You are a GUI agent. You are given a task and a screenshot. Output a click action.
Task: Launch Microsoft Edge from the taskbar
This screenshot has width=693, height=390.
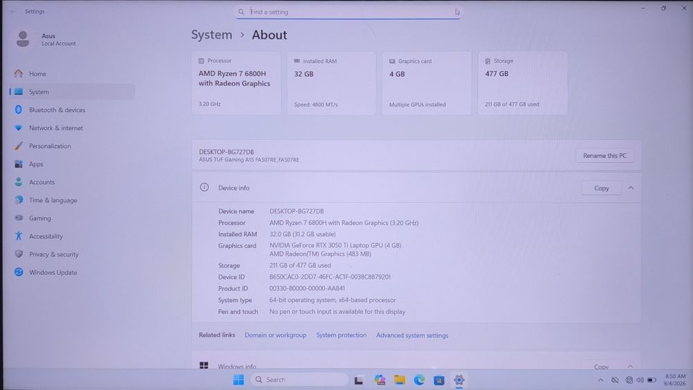[419, 380]
